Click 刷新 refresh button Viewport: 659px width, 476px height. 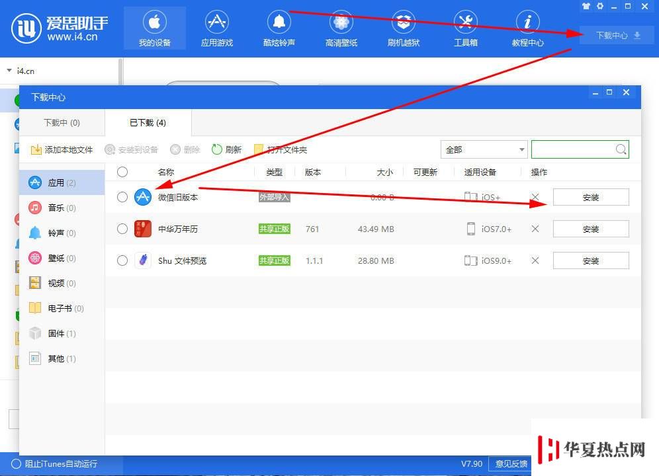[226, 149]
